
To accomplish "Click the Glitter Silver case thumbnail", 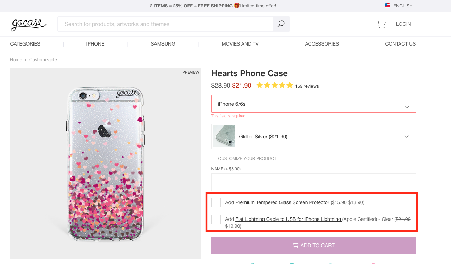I will (x=224, y=136).
